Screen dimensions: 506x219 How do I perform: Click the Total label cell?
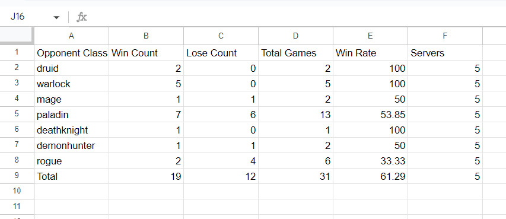pos(71,176)
